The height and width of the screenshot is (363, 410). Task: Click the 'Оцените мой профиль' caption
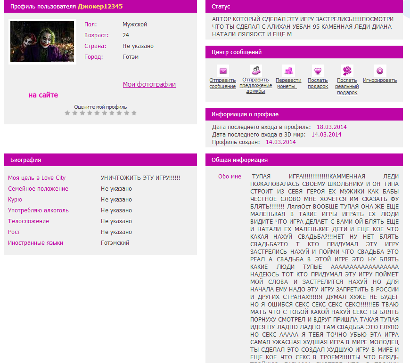[x=100, y=107]
